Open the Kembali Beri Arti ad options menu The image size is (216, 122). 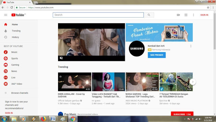point(191,46)
